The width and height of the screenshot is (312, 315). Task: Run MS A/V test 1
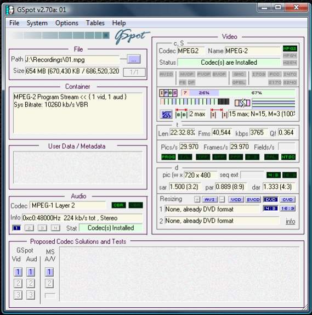[x=49, y=272]
